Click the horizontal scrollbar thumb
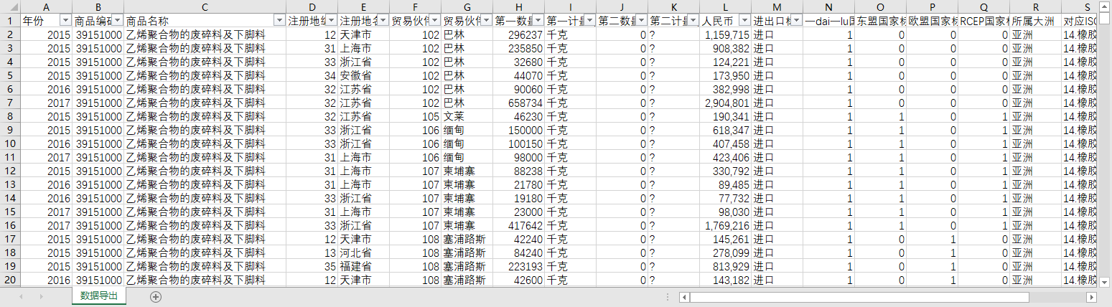 tap(860, 297)
